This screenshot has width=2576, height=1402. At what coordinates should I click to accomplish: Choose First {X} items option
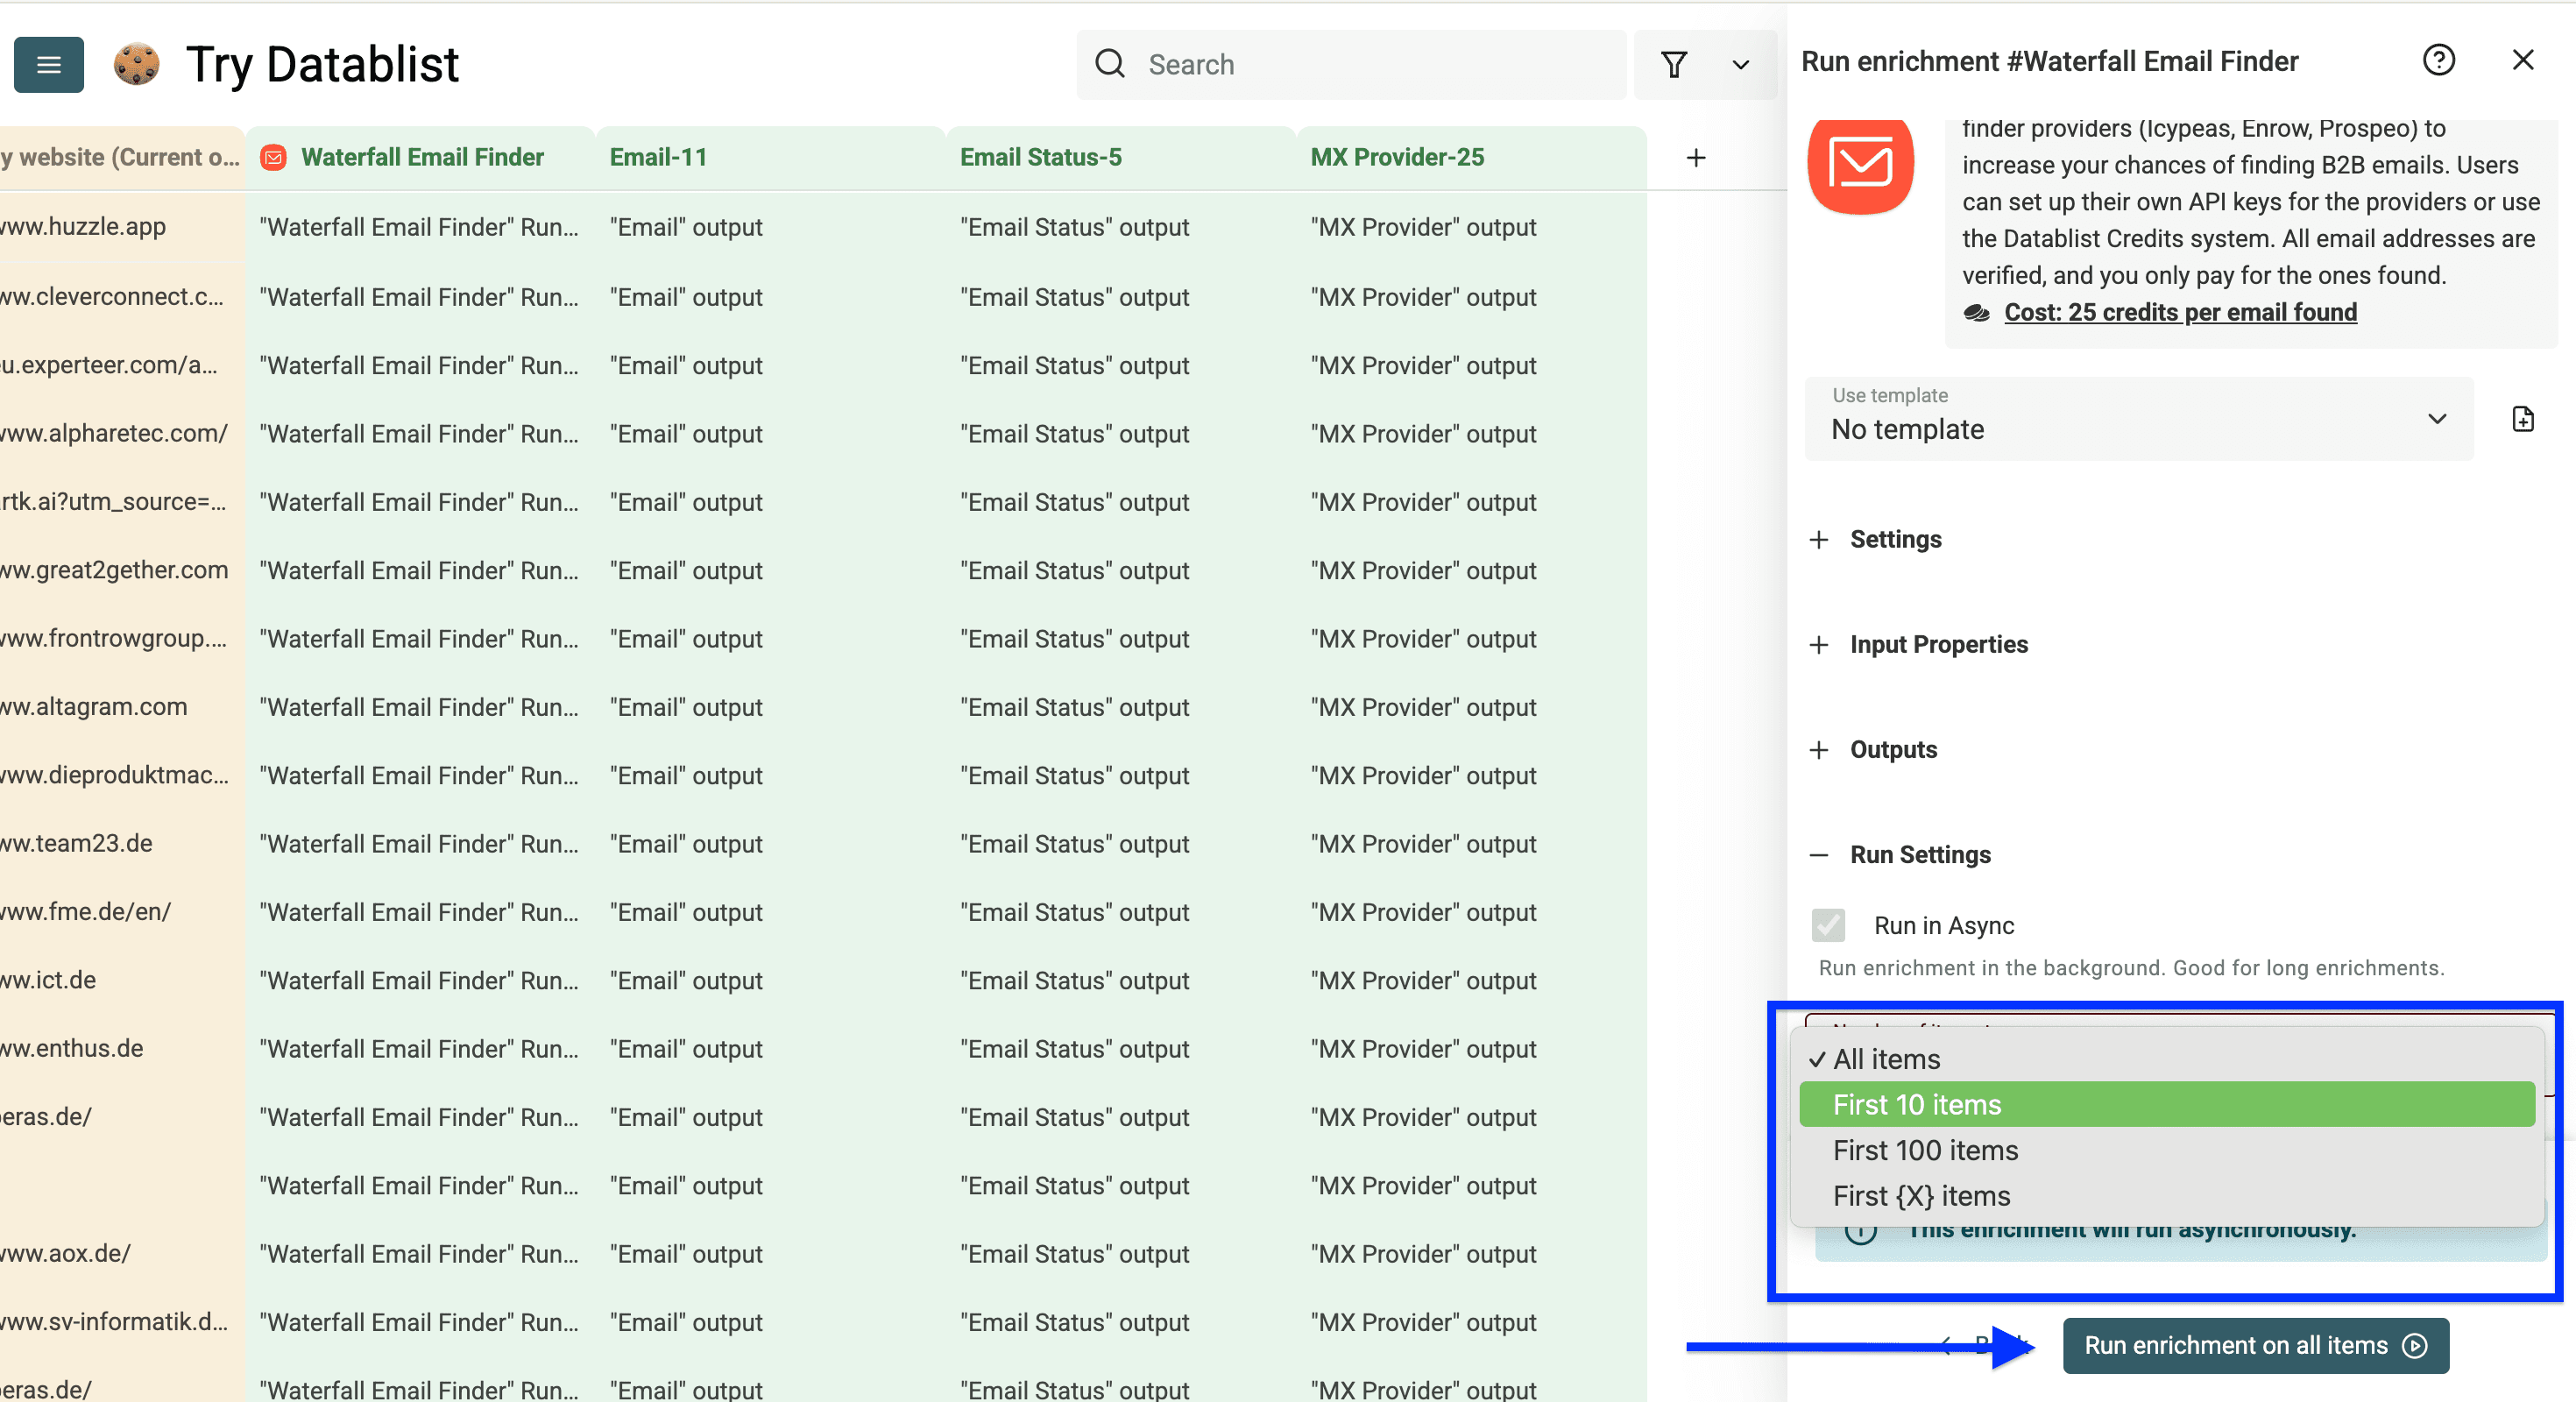(x=2166, y=1196)
